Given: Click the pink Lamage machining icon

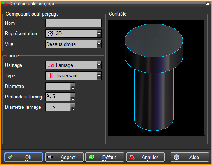Looking at the screenshot, I should (51, 65).
